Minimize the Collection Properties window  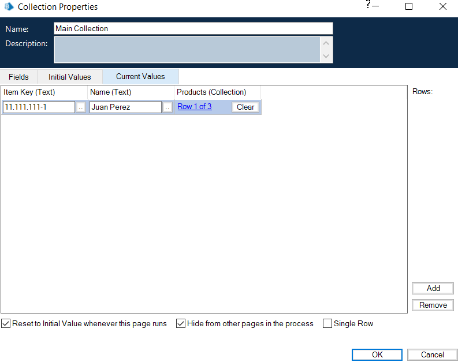tap(375, 6)
